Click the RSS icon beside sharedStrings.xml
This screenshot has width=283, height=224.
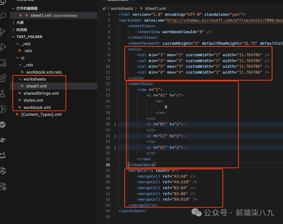point(20,93)
